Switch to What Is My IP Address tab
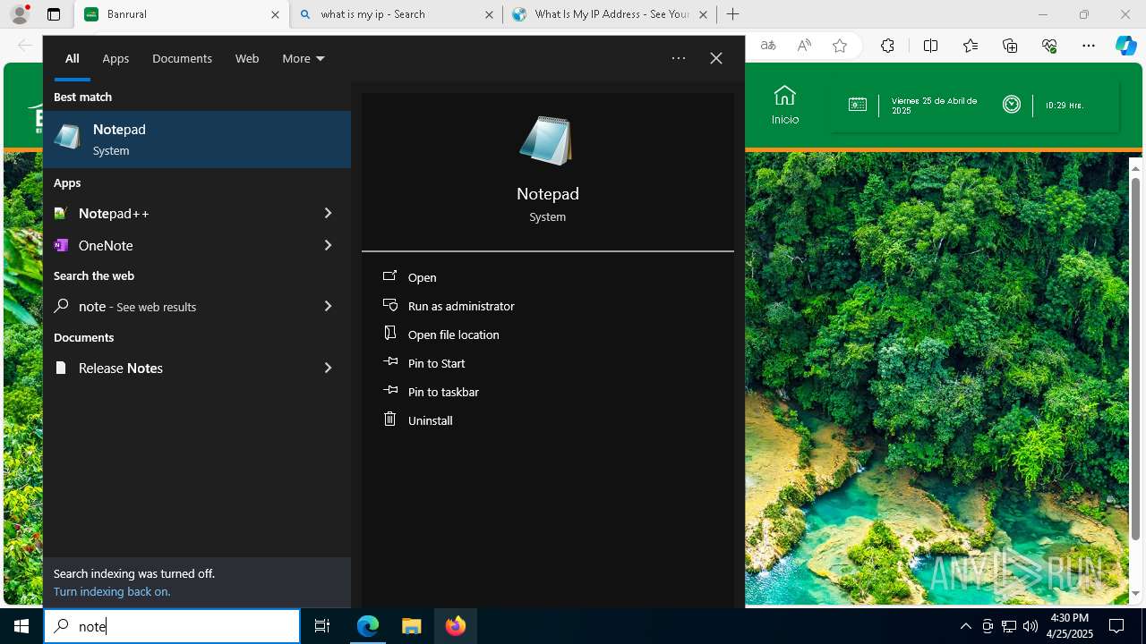 tap(610, 14)
